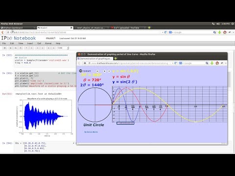The height and width of the screenshot is (176, 235).
Task: Click the main window URL address bar
Action: coord(83,32)
